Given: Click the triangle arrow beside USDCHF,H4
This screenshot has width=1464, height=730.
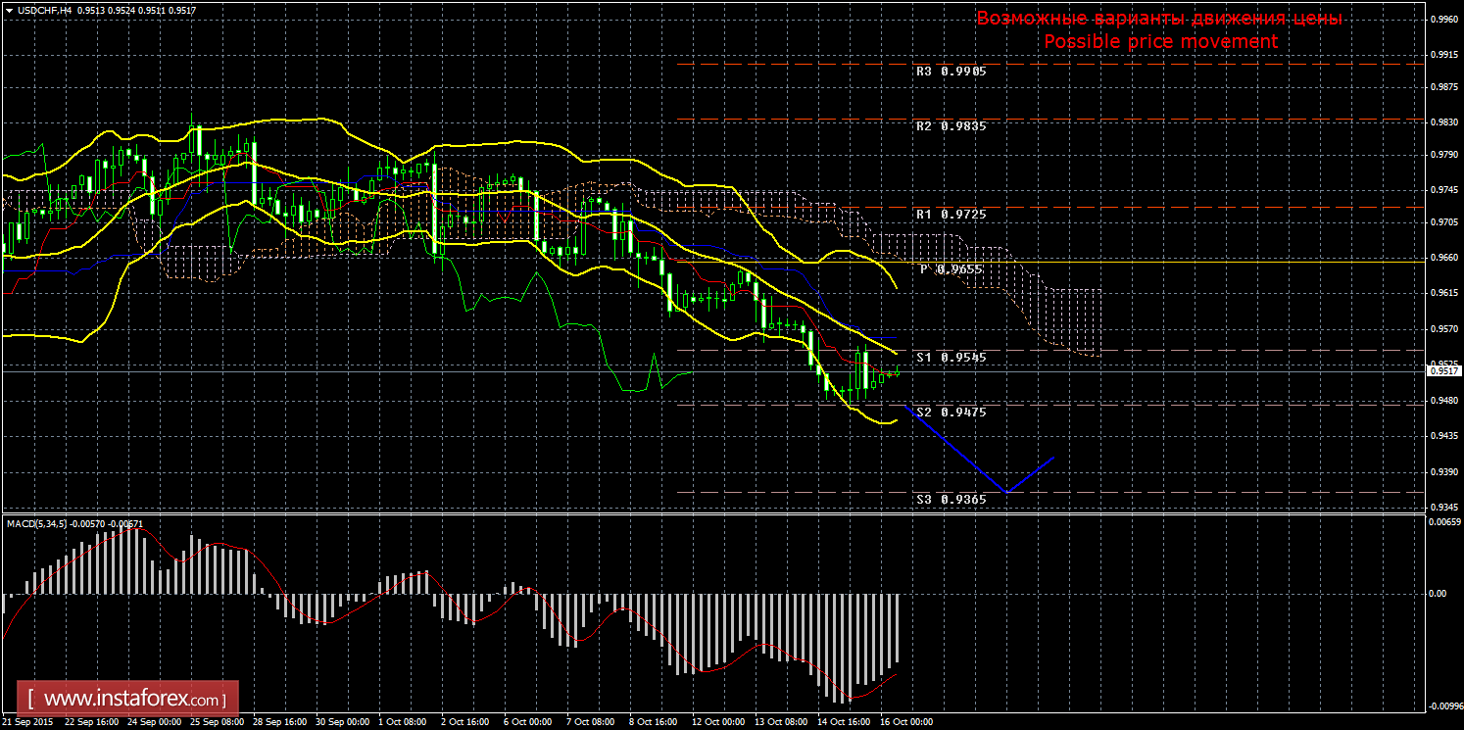Looking at the screenshot, I should 9,10.
